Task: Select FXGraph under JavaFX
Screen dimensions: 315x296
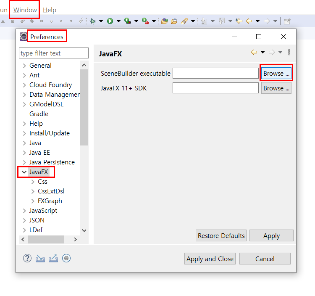Action: point(50,201)
